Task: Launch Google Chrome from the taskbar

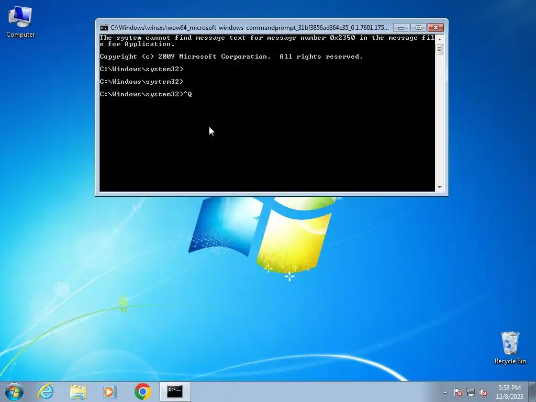Action: (142, 392)
